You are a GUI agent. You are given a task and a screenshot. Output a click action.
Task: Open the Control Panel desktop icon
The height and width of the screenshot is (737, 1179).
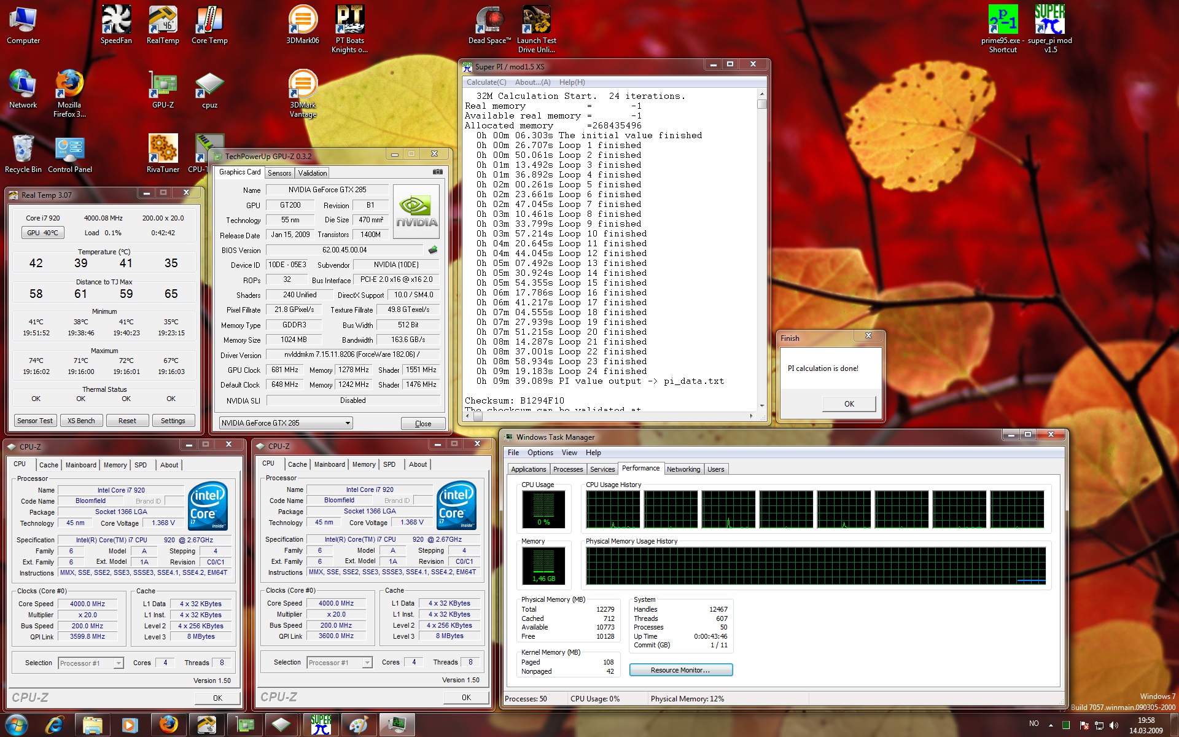pos(69,154)
